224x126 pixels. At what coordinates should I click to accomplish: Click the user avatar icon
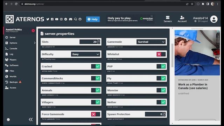pos(214,19)
